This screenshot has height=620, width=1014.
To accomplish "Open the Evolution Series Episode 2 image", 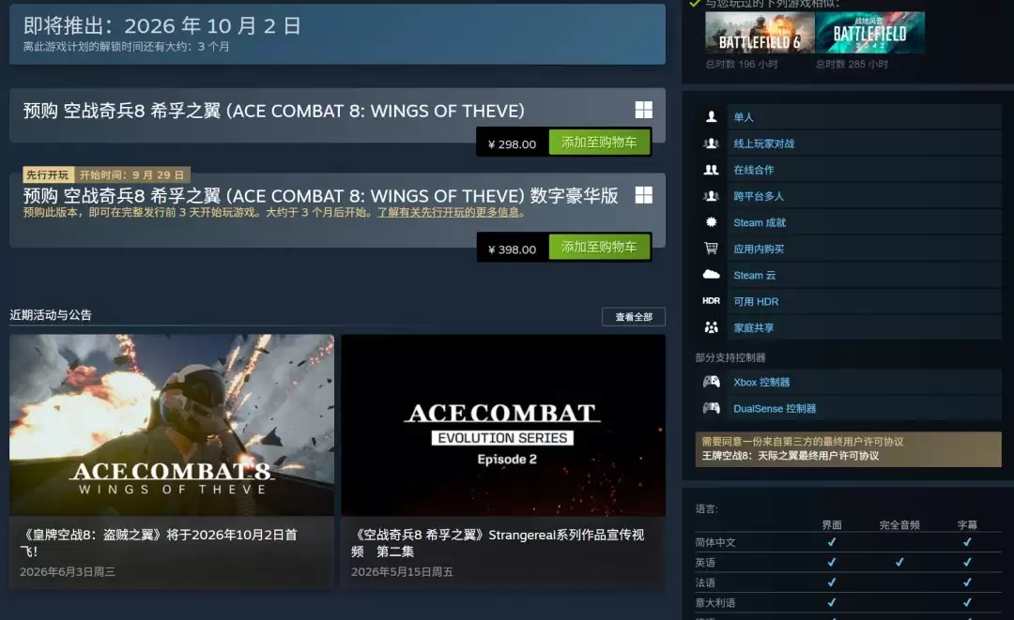I will pyautogui.click(x=503, y=424).
